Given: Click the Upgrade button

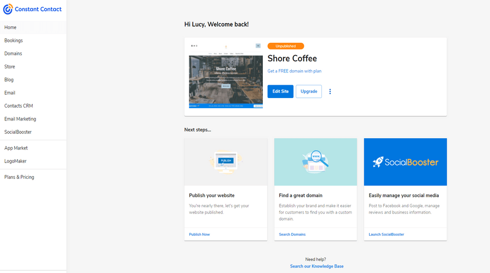Looking at the screenshot, I should coord(308,91).
